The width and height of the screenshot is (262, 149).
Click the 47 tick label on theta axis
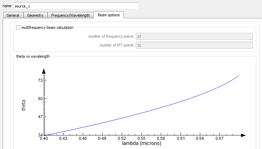40,117
